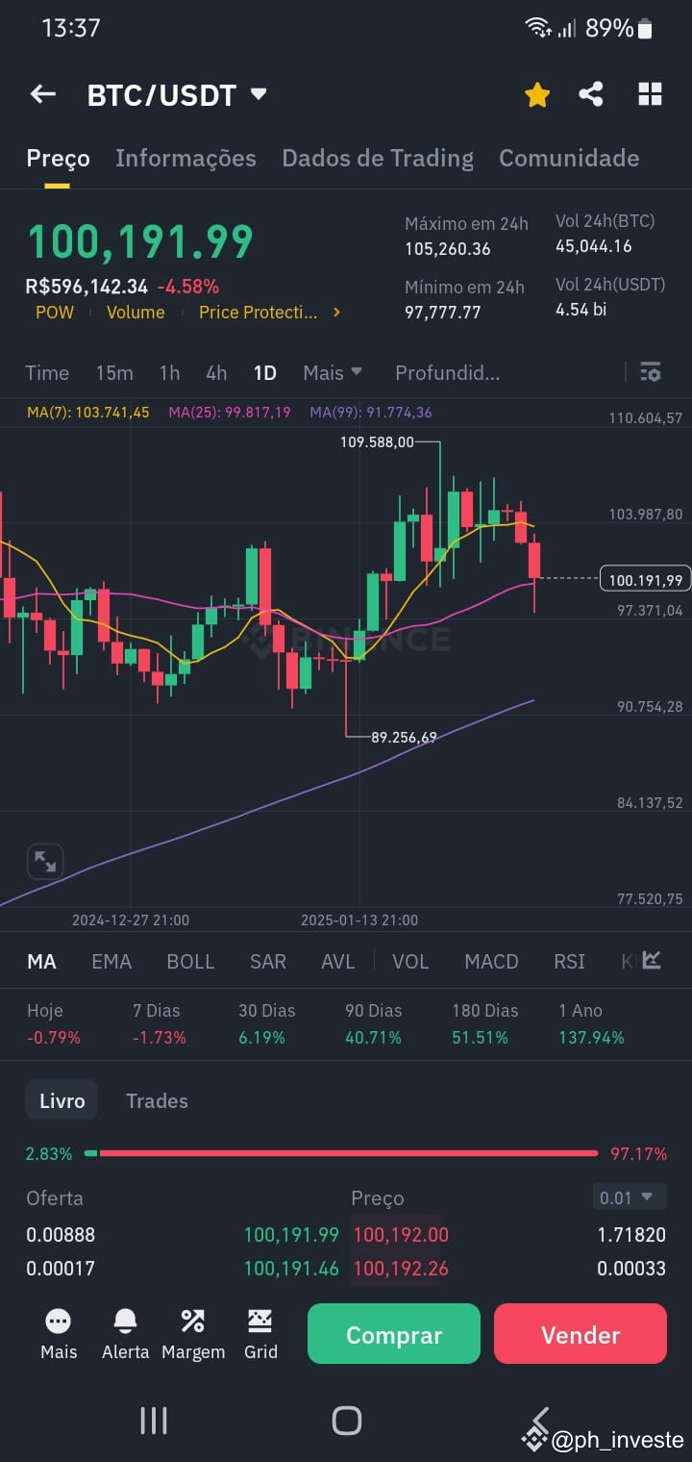Image resolution: width=692 pixels, height=1462 pixels.
Task: Switch to the Trades tab
Action: [x=157, y=1100]
